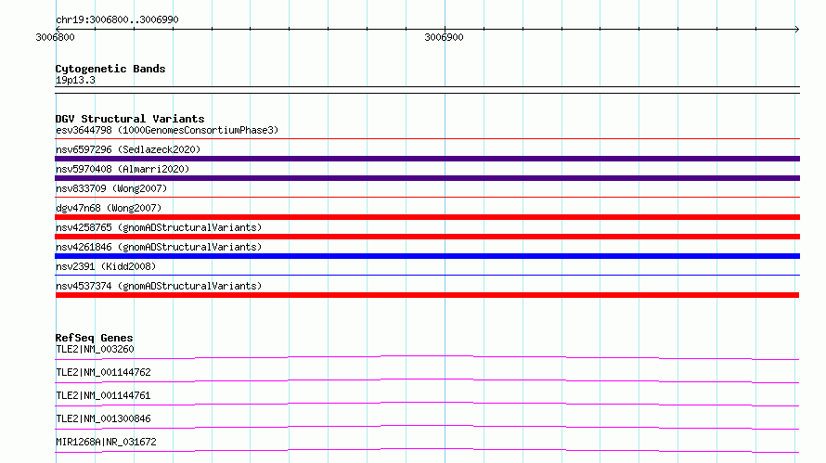826x463 pixels.
Task: Open the nsv6597296 (Sedlazeck2020) label
Action: click(x=128, y=149)
